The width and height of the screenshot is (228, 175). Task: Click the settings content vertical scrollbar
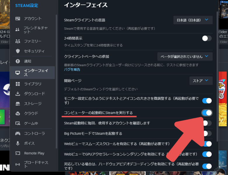pos(217,76)
